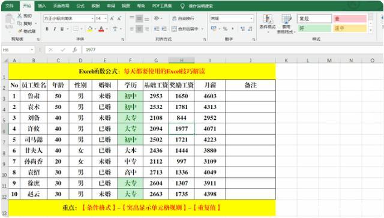Viewport: 384px width, 218px height.
Task: Increase font size with larger A icon
Action: pos(112,19)
